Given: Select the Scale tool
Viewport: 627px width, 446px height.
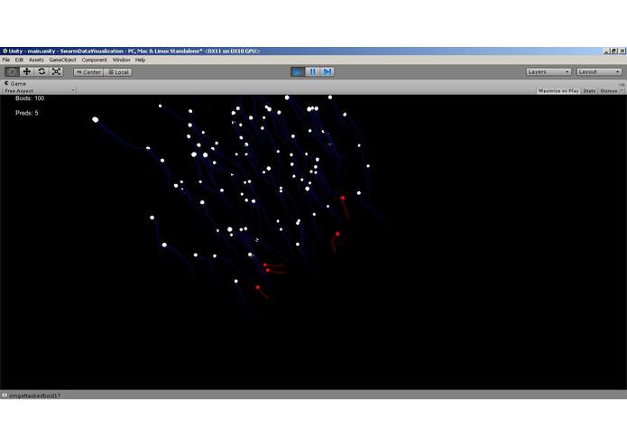Looking at the screenshot, I should point(56,72).
